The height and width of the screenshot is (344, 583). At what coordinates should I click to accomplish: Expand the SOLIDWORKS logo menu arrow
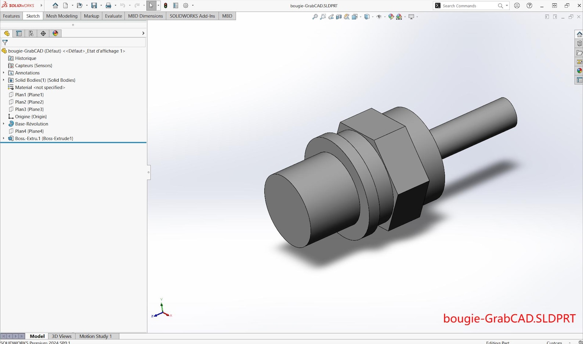tap(41, 5)
